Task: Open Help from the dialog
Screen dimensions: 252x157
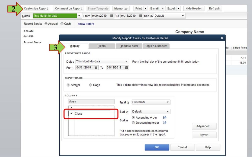Action: (x=208, y=147)
